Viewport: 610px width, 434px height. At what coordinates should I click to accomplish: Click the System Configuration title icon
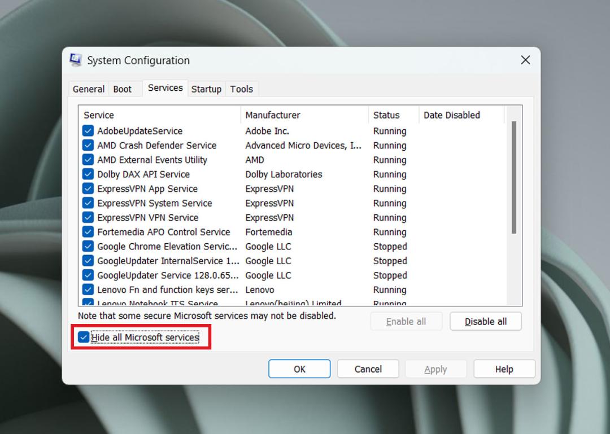point(76,60)
